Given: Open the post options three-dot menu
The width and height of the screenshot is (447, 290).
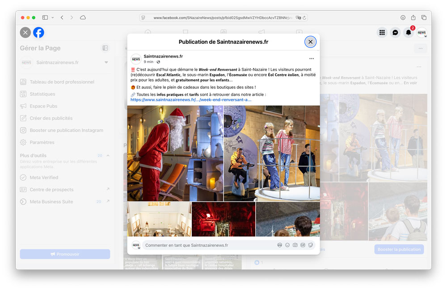Looking at the screenshot, I should [x=312, y=59].
